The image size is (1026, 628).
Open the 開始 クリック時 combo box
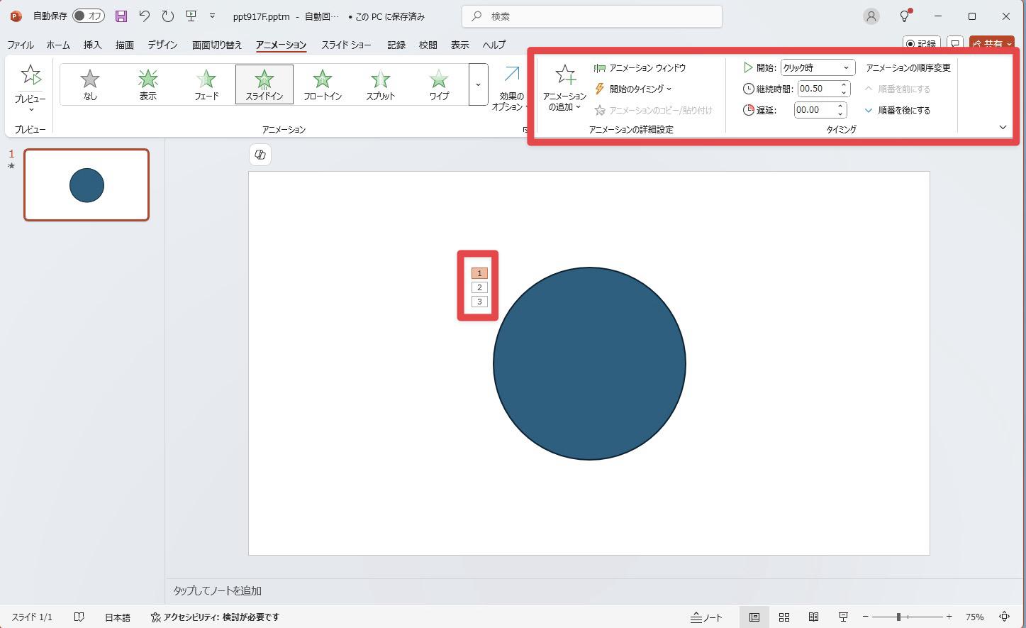[818, 67]
